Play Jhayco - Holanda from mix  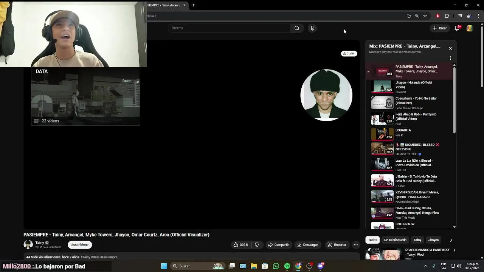pyautogui.click(x=410, y=87)
